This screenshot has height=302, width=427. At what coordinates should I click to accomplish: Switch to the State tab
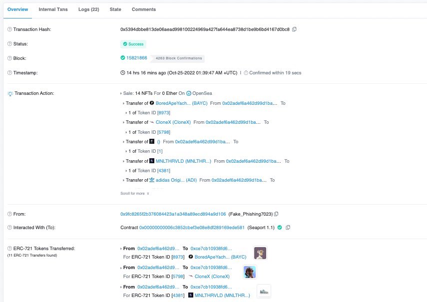115,9
